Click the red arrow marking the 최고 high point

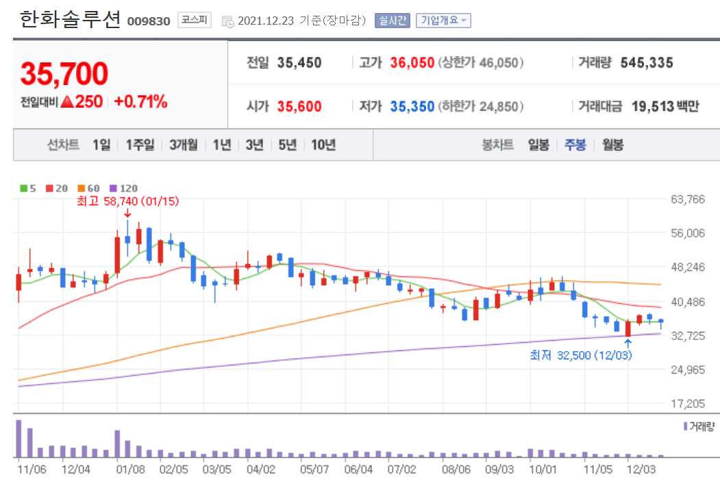coord(128,213)
